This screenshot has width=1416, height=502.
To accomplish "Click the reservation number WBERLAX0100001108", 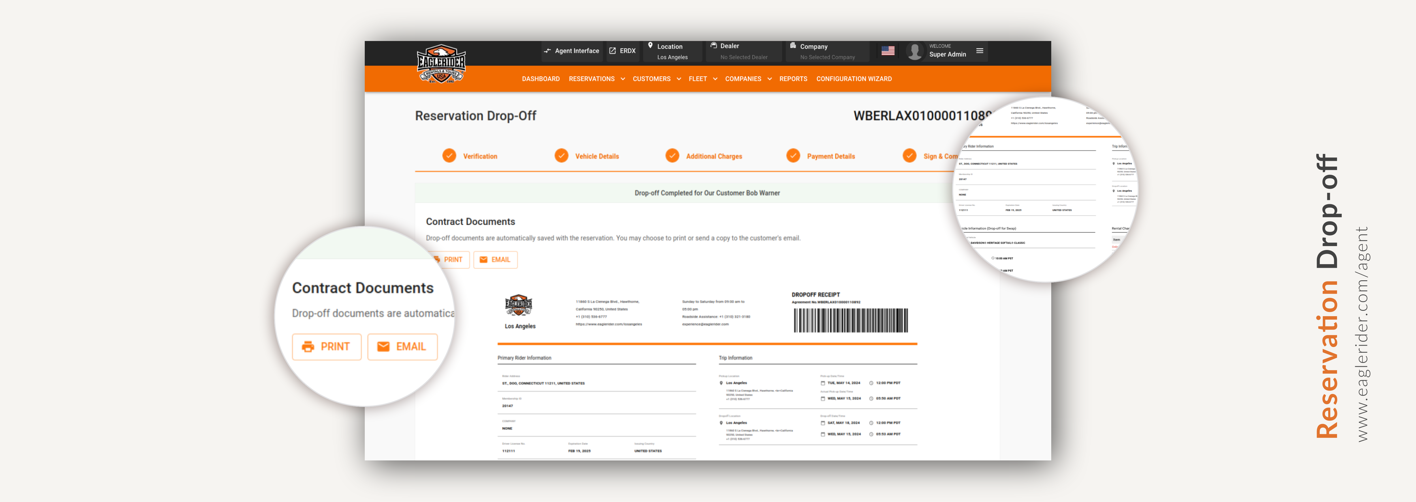I will pos(923,115).
